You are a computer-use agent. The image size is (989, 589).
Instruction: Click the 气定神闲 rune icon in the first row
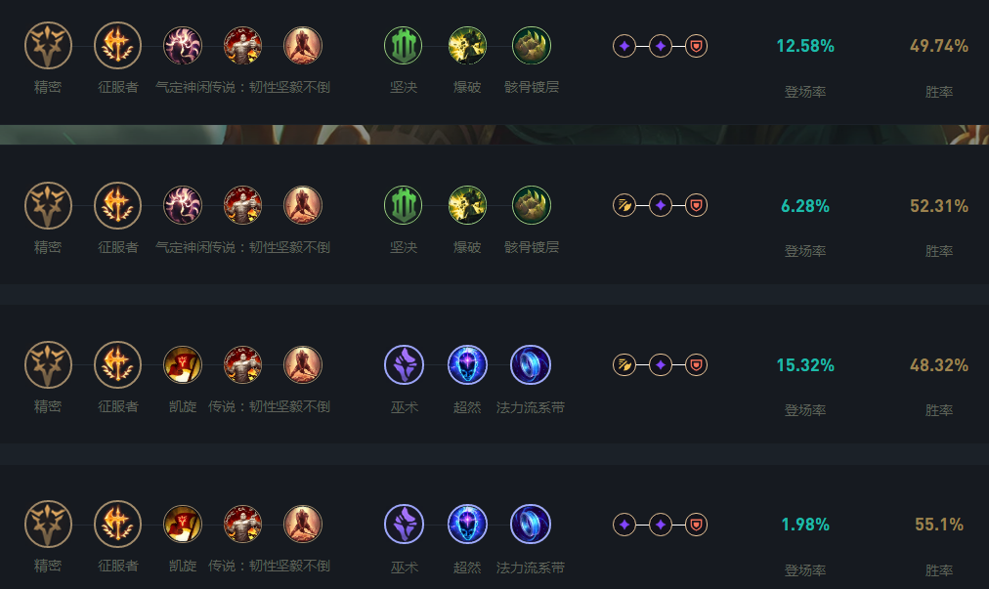pos(183,45)
